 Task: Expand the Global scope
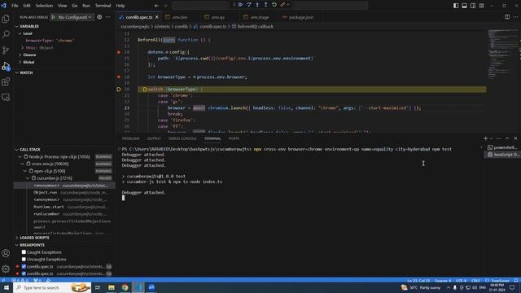(28, 62)
